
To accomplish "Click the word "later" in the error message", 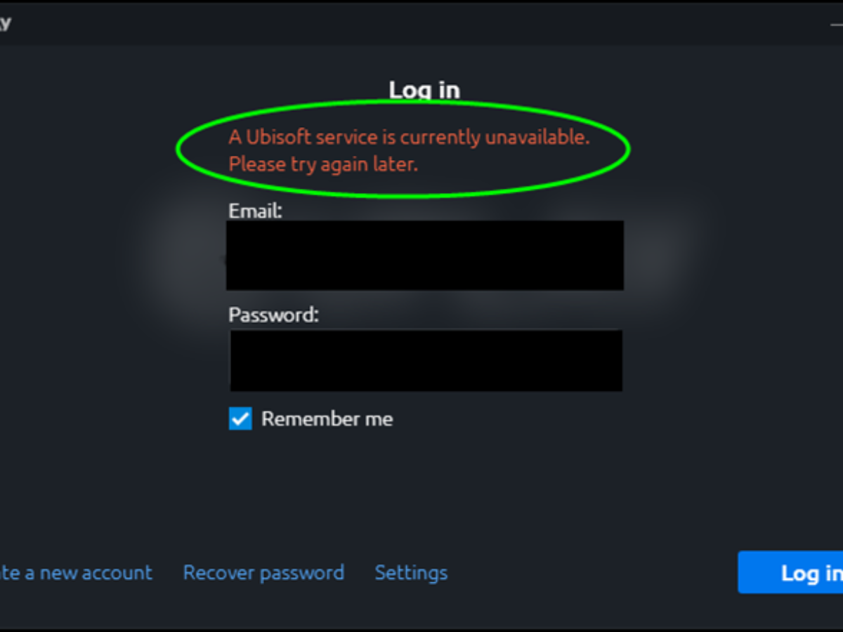I will (398, 165).
